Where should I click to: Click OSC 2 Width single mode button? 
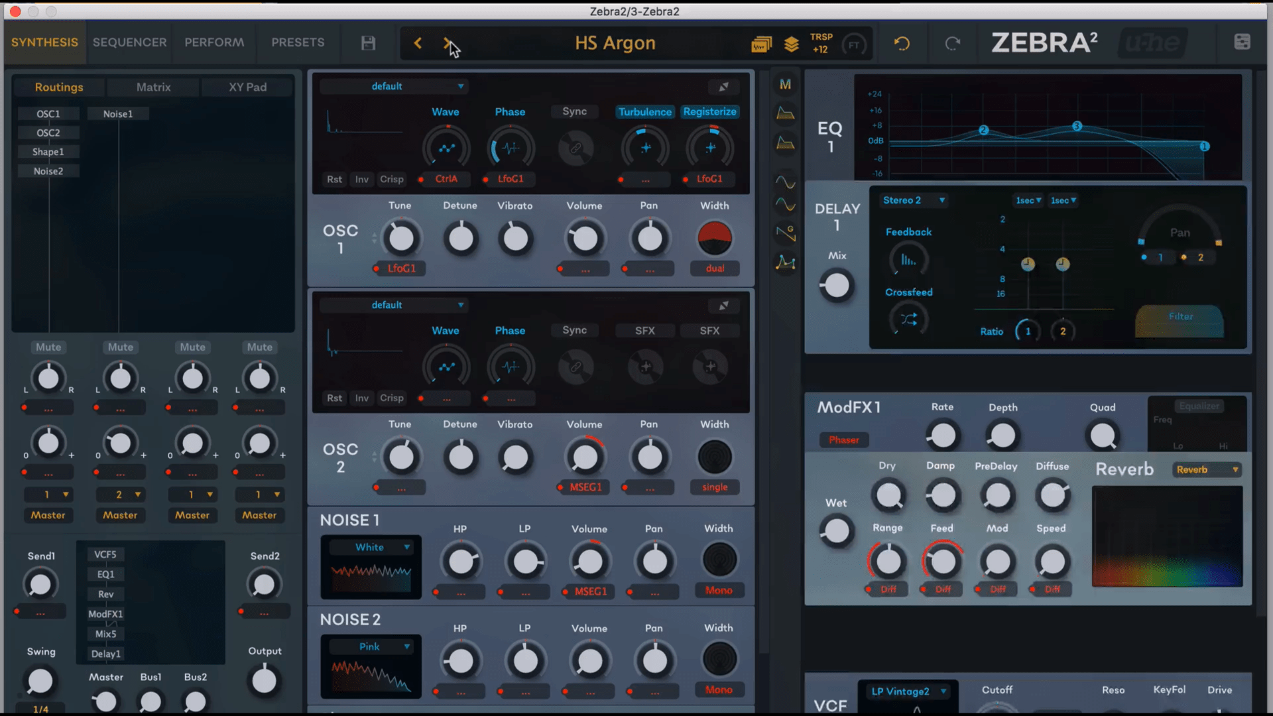[715, 487]
